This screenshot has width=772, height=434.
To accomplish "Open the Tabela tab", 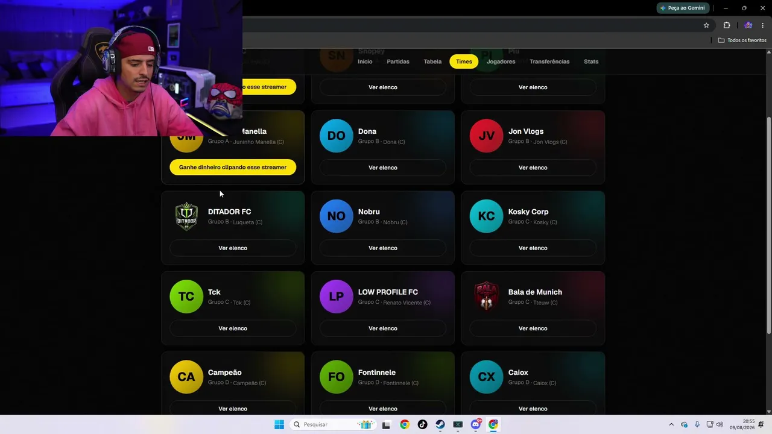I will pyautogui.click(x=432, y=61).
